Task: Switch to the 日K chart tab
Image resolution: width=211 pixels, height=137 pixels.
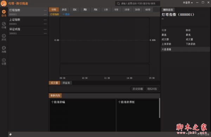Action: click(75, 9)
